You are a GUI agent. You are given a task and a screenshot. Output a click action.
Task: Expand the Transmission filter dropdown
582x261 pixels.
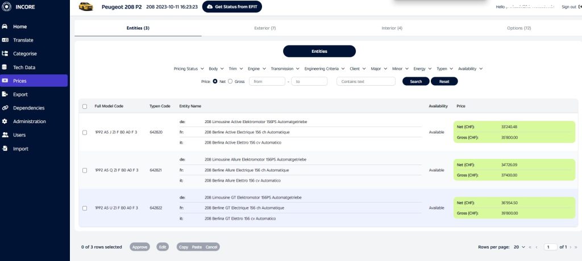(x=285, y=69)
